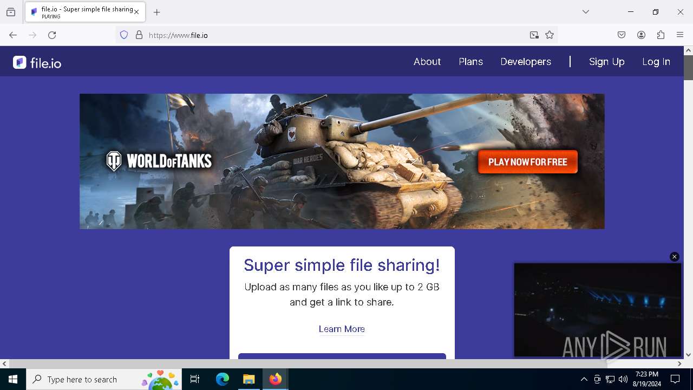The width and height of the screenshot is (693, 390).
Task: Open the volume tray icon
Action: point(623,380)
